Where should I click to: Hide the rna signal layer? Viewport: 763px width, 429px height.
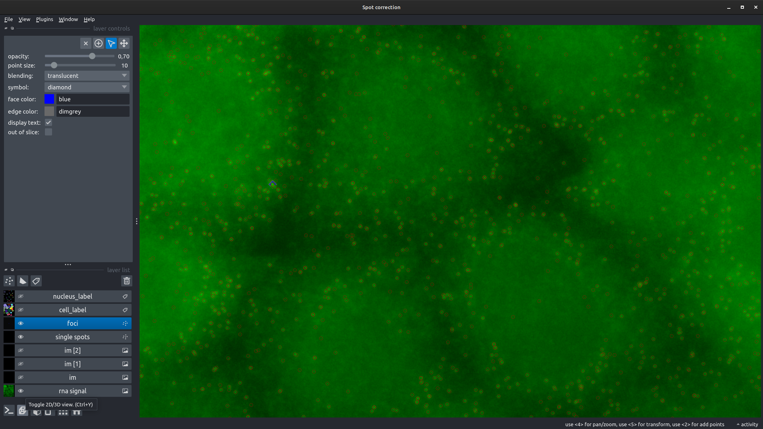coord(21,391)
